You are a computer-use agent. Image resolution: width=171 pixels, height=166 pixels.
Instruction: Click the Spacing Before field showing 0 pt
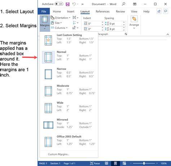tap(116, 24)
